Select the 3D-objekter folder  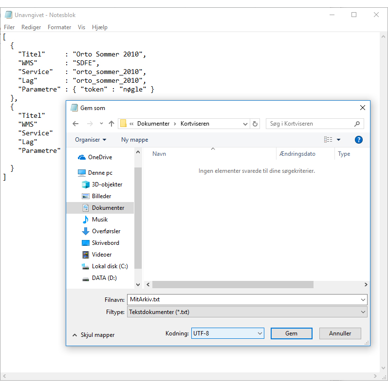(107, 185)
